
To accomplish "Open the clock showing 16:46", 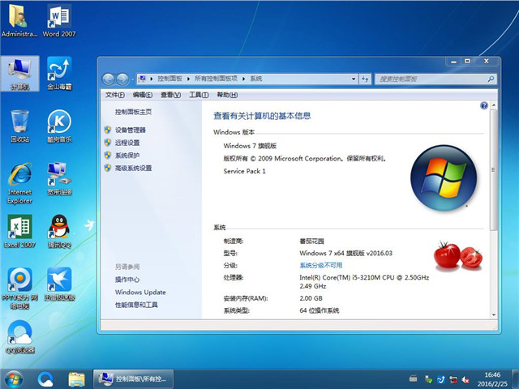I will coord(492,379).
